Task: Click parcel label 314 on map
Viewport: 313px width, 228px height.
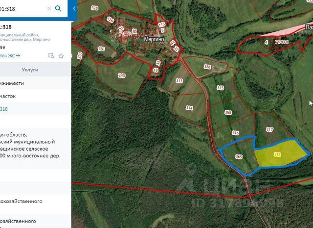Action: pyautogui.click(x=189, y=108)
